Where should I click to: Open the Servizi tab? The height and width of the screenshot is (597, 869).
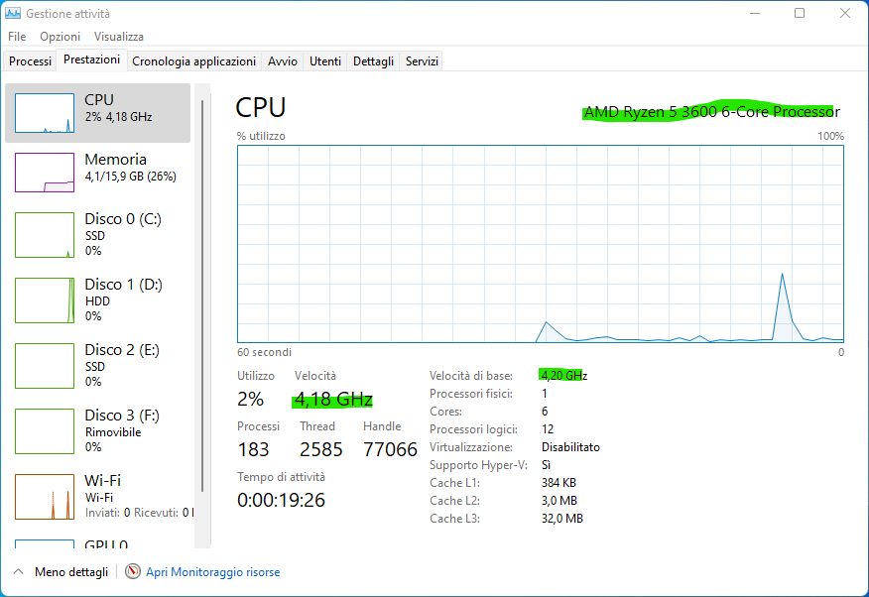[x=422, y=61]
